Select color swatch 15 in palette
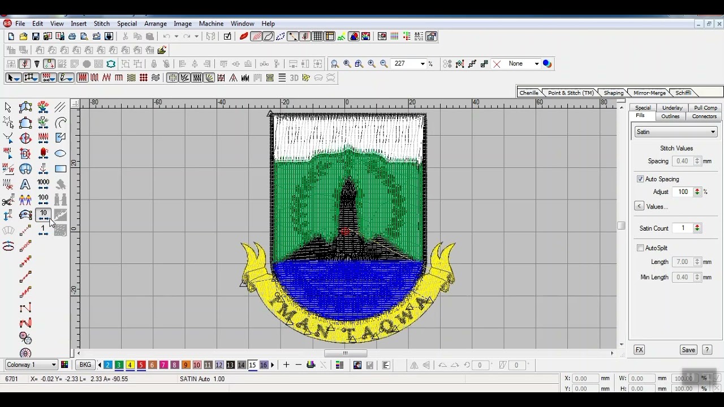 click(x=252, y=365)
